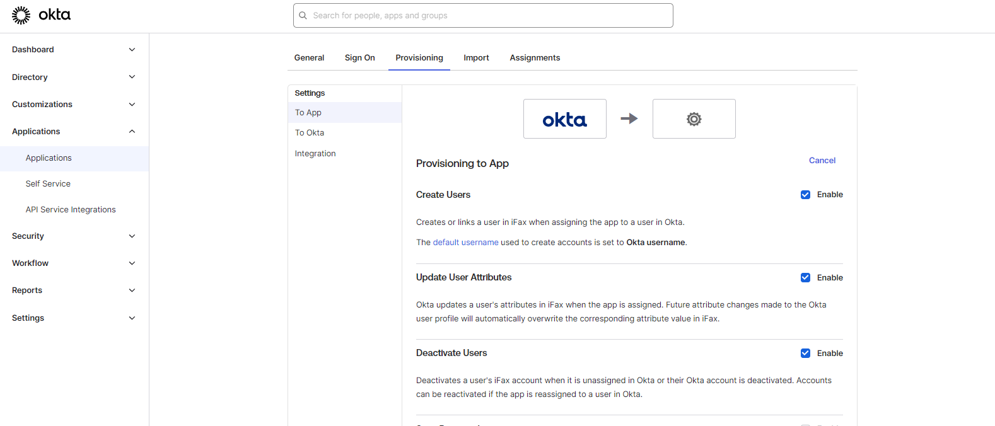Focus the people, apps and groups search field
This screenshot has height=426, width=995.
(x=483, y=16)
